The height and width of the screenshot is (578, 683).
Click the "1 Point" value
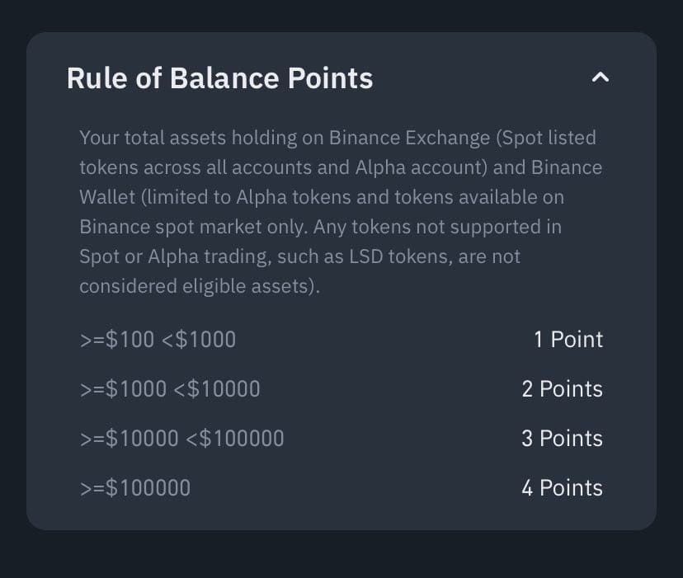coord(568,340)
